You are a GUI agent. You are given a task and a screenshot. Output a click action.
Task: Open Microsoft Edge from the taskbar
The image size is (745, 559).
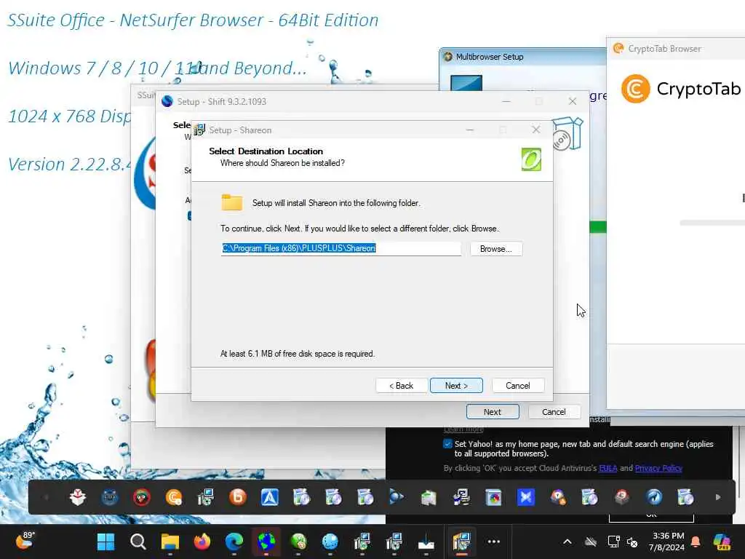point(234,542)
